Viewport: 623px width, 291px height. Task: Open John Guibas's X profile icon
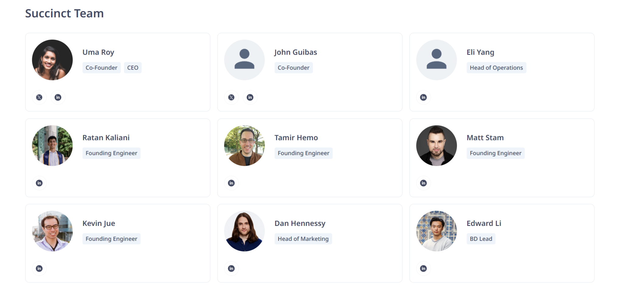click(231, 97)
